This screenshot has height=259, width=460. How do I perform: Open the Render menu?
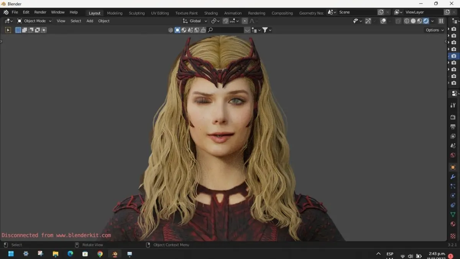coord(40,12)
